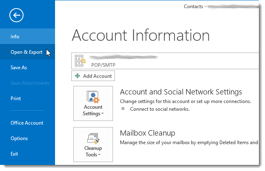This screenshot has height=171, width=265.
Task: Click the mailbox file cabinet account icon
Action: 80,61
